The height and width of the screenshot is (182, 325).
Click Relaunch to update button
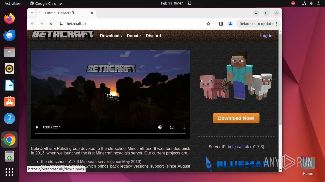258,24
